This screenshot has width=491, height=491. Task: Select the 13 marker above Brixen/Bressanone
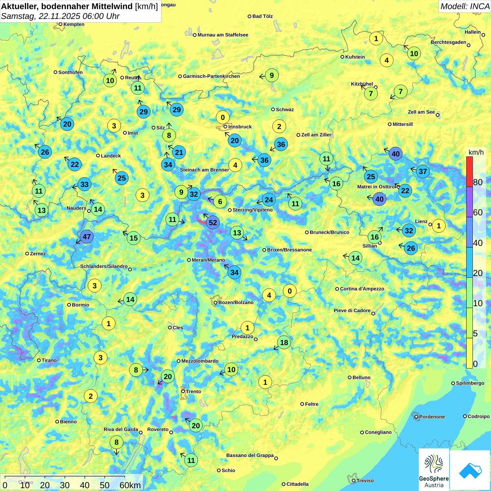pyautogui.click(x=237, y=233)
